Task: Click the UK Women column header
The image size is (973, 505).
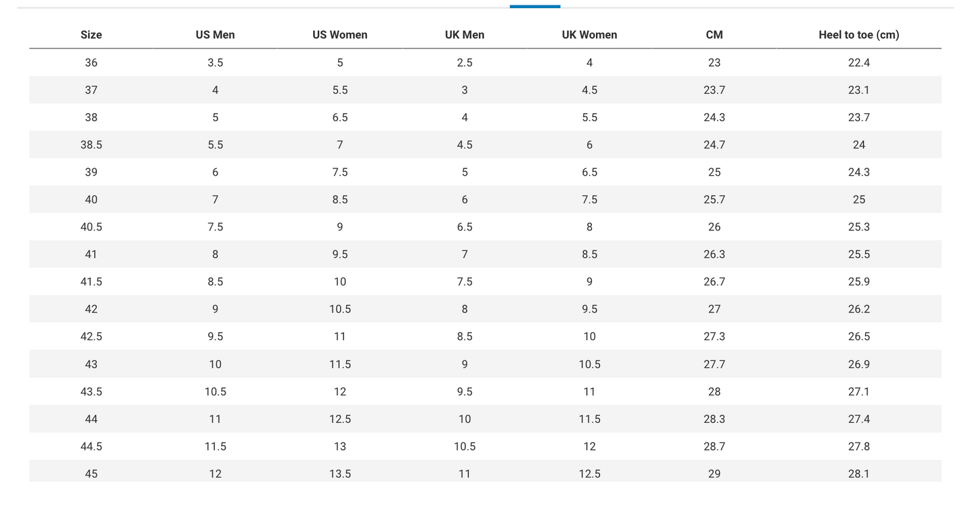Action: 589,35
